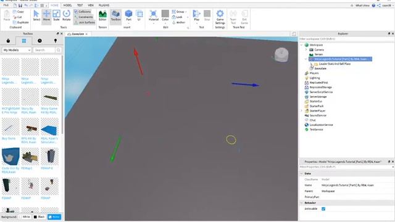Open Toolbox Inventory grid tab

pyautogui.click(x=24, y=41)
